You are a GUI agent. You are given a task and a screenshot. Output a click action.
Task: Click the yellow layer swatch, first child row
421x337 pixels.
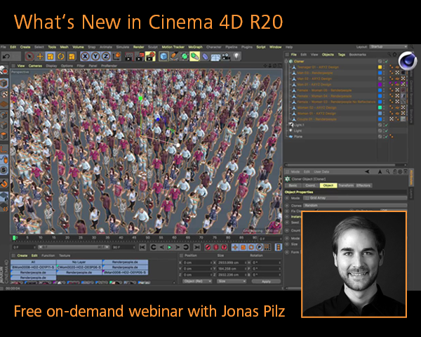[380, 67]
